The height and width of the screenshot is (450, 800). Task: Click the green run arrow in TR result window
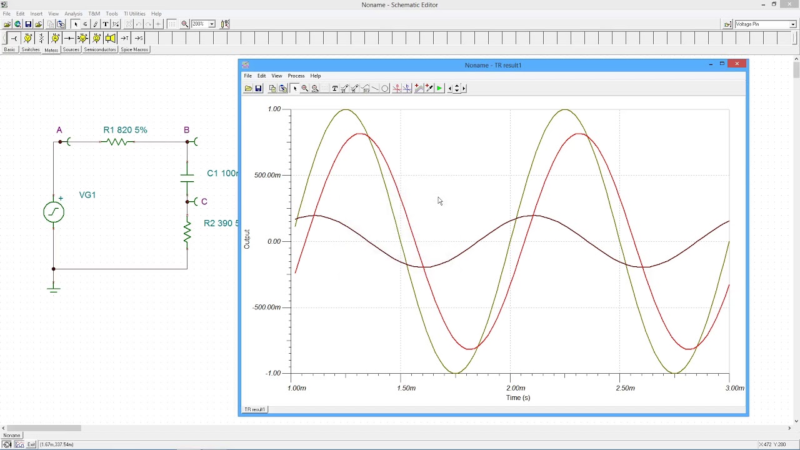coord(439,88)
